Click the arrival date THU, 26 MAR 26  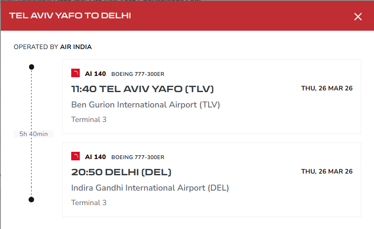[327, 171]
